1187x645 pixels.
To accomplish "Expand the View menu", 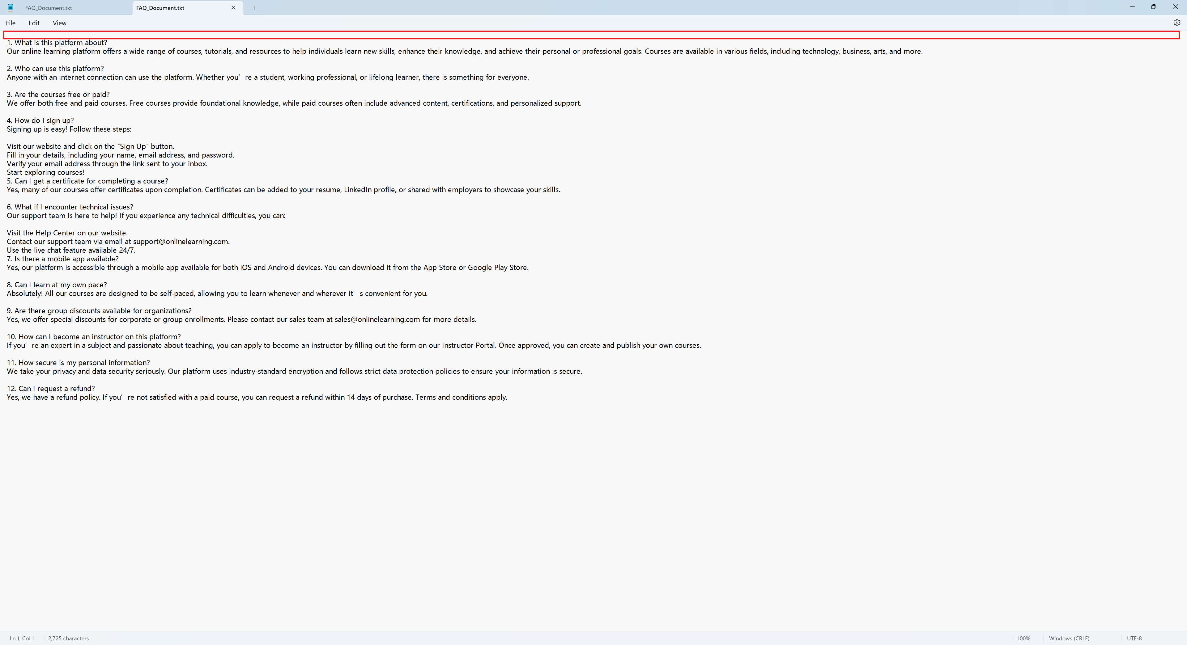I will click(x=59, y=23).
